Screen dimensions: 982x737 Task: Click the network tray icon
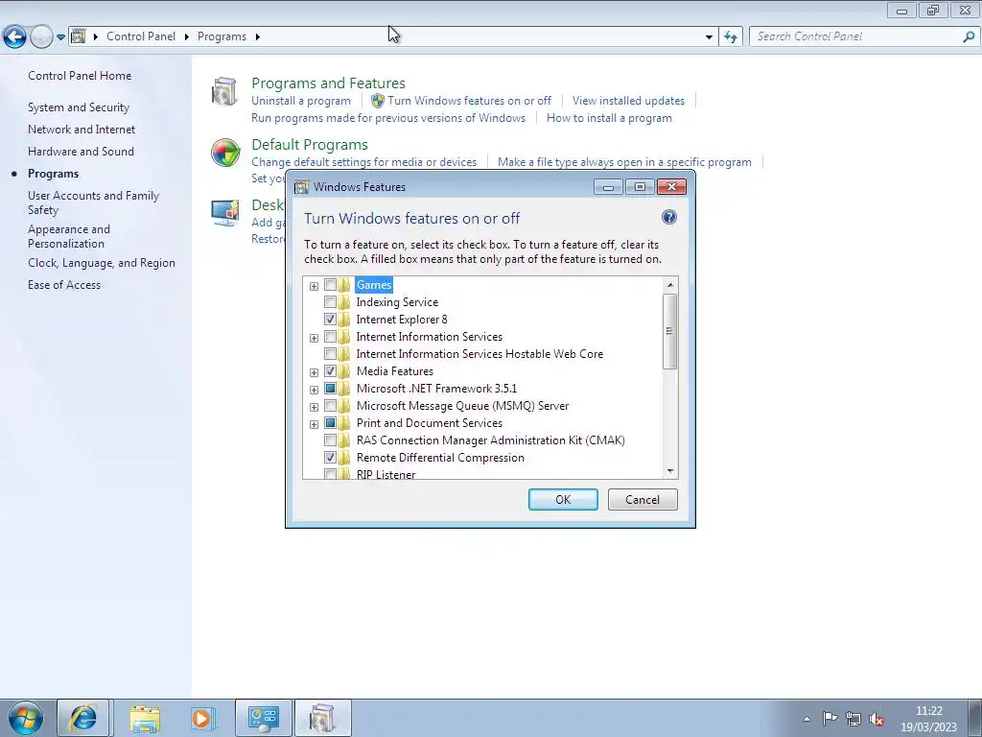[x=853, y=719]
